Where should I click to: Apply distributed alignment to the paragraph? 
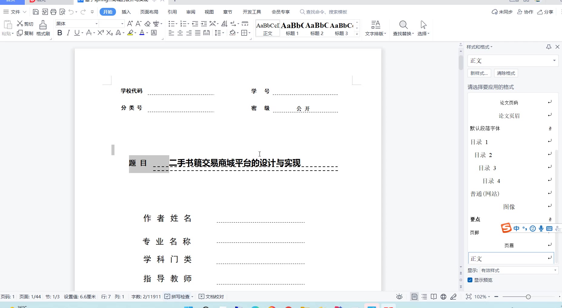point(207,33)
